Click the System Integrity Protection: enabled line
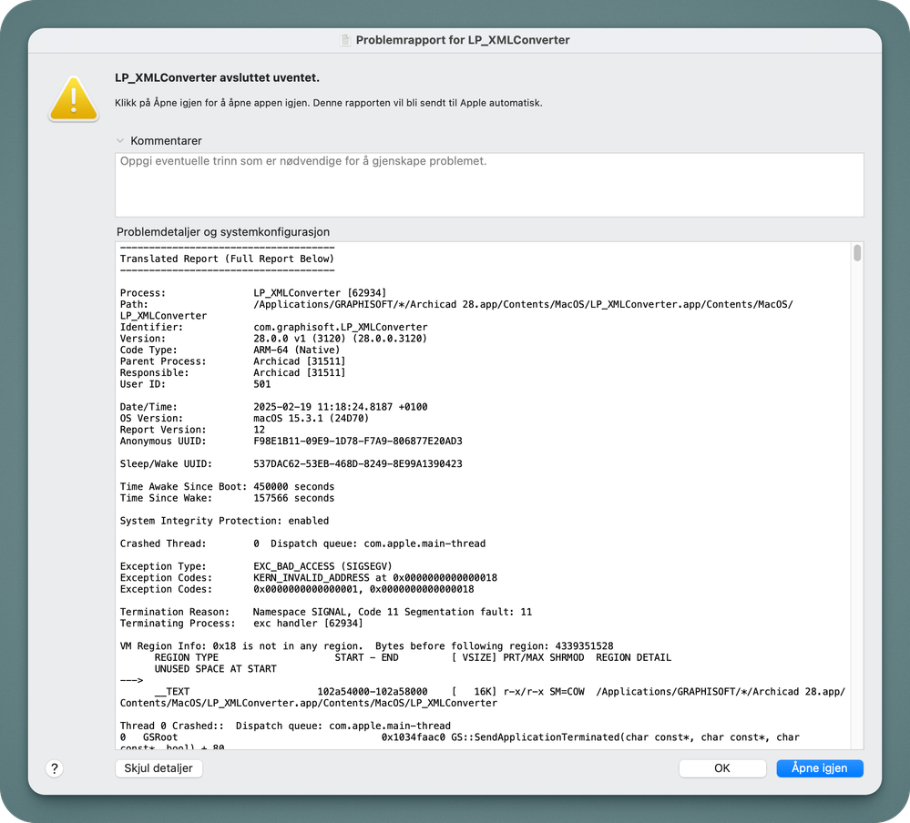 point(224,521)
